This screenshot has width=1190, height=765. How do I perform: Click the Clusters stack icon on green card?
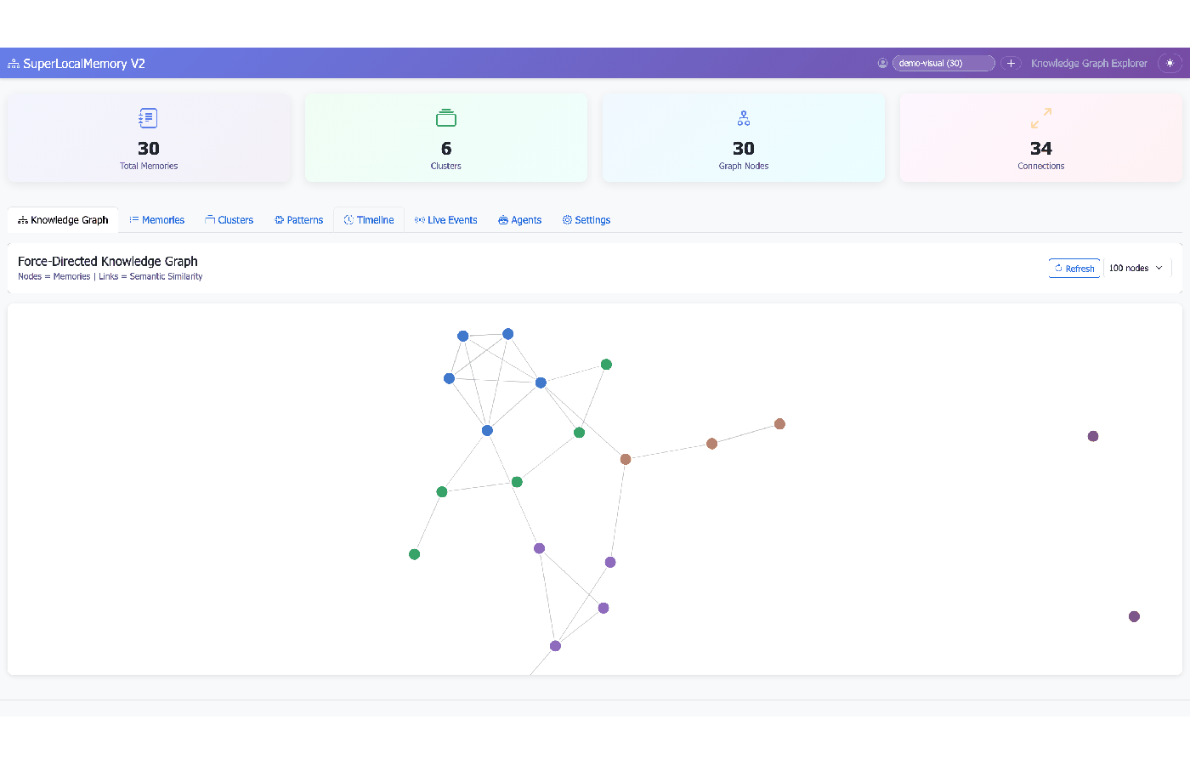[x=445, y=117]
